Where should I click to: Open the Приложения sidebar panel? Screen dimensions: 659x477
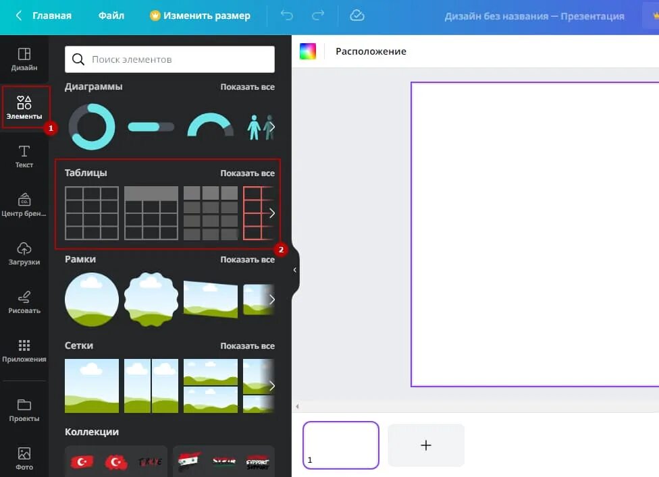pos(24,351)
